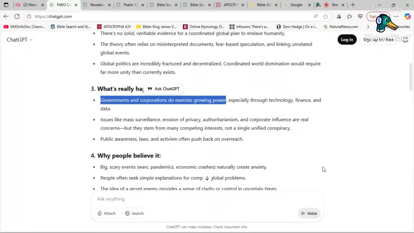Click the paperclip Attach button
The image size is (414, 233).
point(106,213)
